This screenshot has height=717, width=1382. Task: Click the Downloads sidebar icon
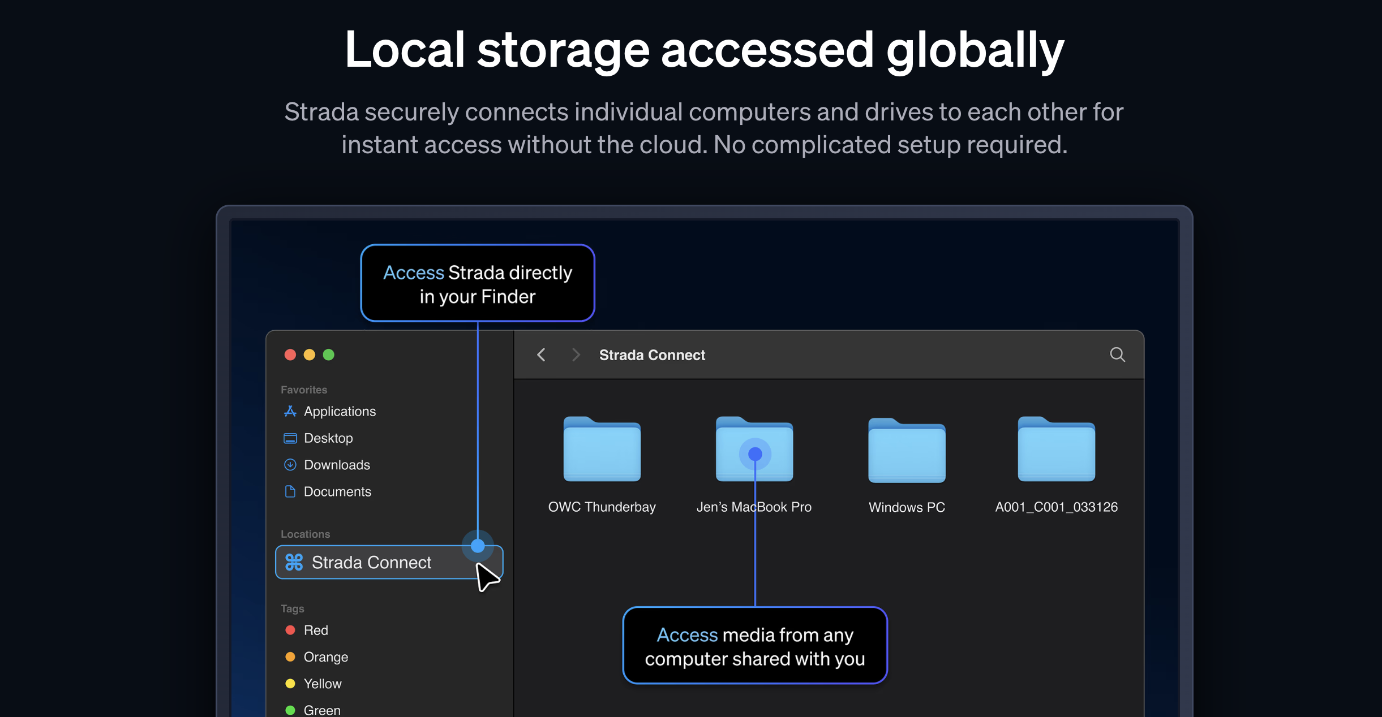coord(290,465)
